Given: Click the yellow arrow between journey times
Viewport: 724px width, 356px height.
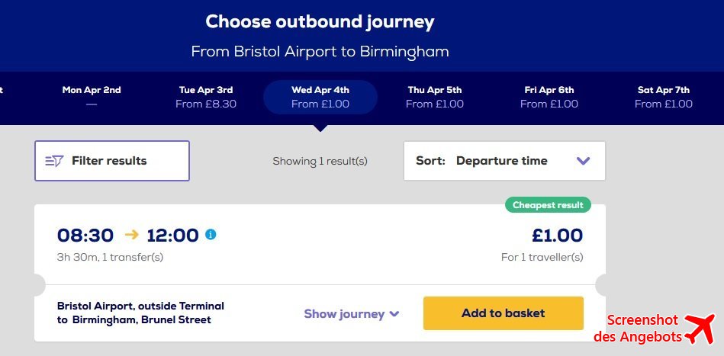Looking at the screenshot, I should [131, 235].
